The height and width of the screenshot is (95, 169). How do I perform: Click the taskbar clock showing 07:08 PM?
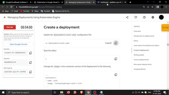coord(157,92)
